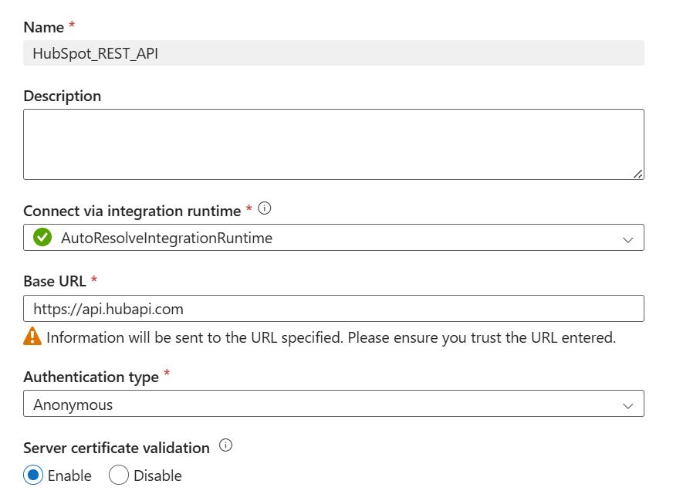The width and height of the screenshot is (700, 501).
Task: Select the Disable radio button
Action: (119, 476)
